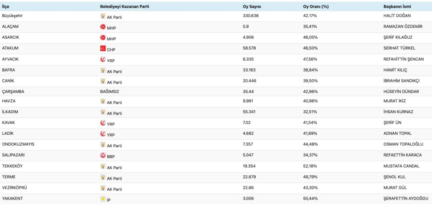Click AK Parti logo in Büyükşehir row
This screenshot has height=205, width=432.
point(103,16)
